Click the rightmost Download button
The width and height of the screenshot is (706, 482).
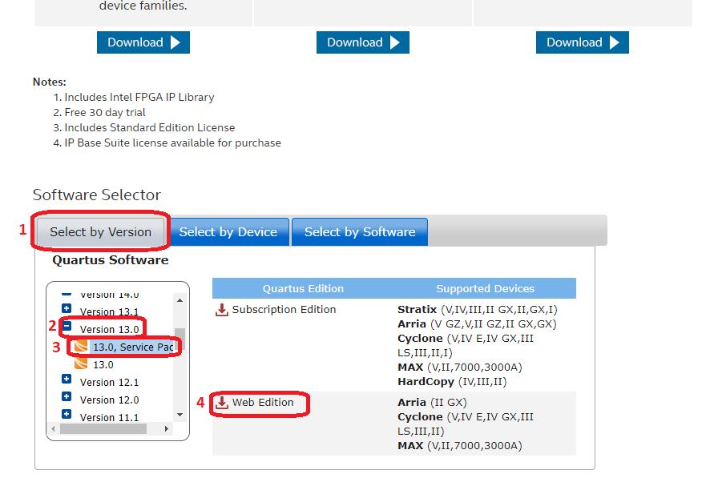click(582, 42)
